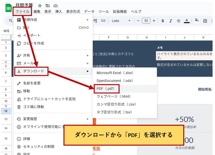Increase font size with plus button

tap(154, 21)
